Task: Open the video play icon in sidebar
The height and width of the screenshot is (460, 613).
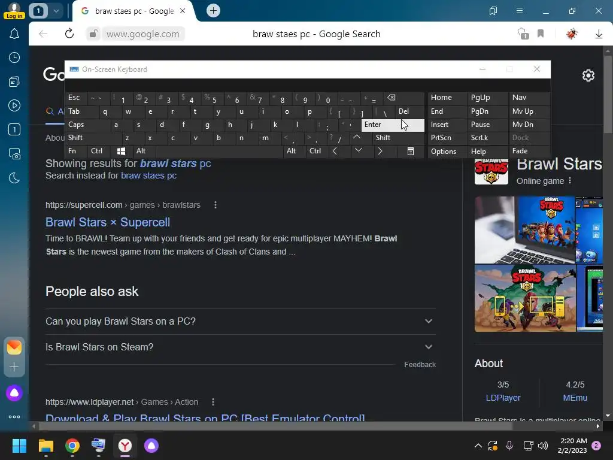Action: pos(14,105)
